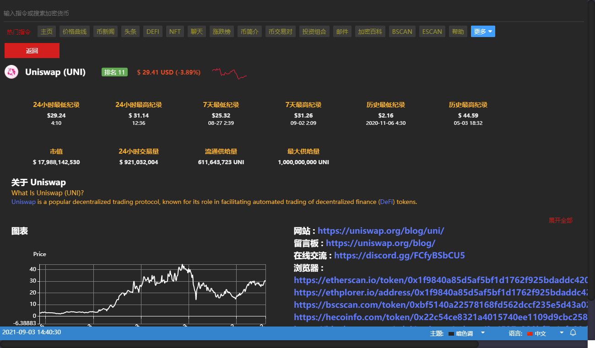Click the all-time low value $2.16
595x348 pixels.
tap(386, 116)
